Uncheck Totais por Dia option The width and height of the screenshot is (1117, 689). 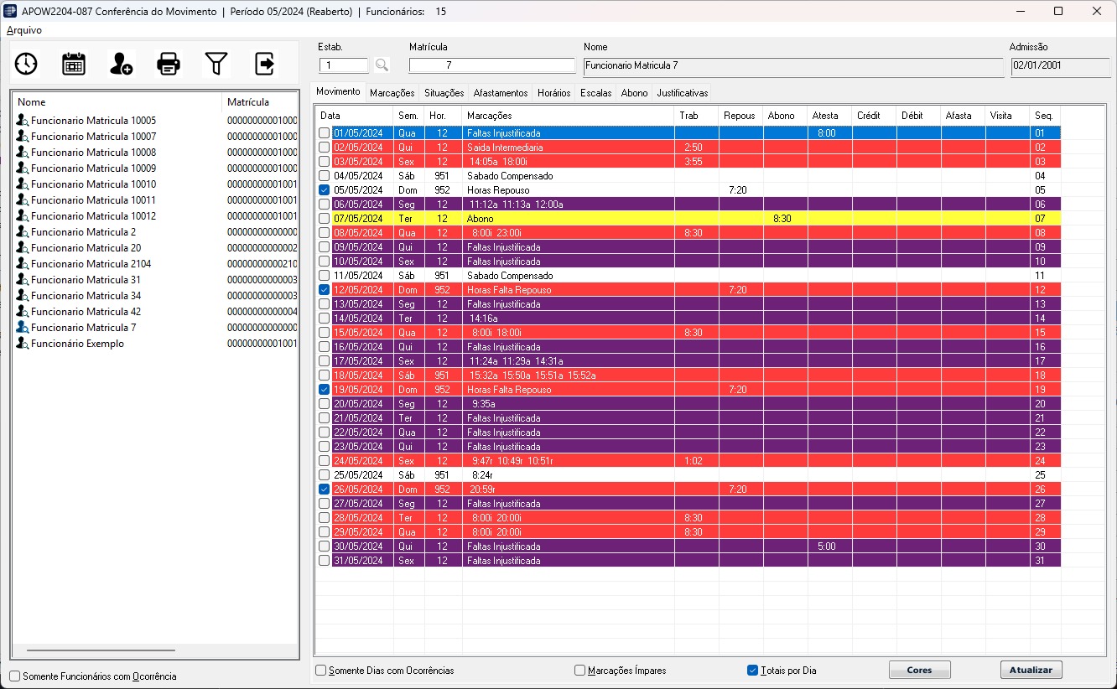tap(753, 671)
